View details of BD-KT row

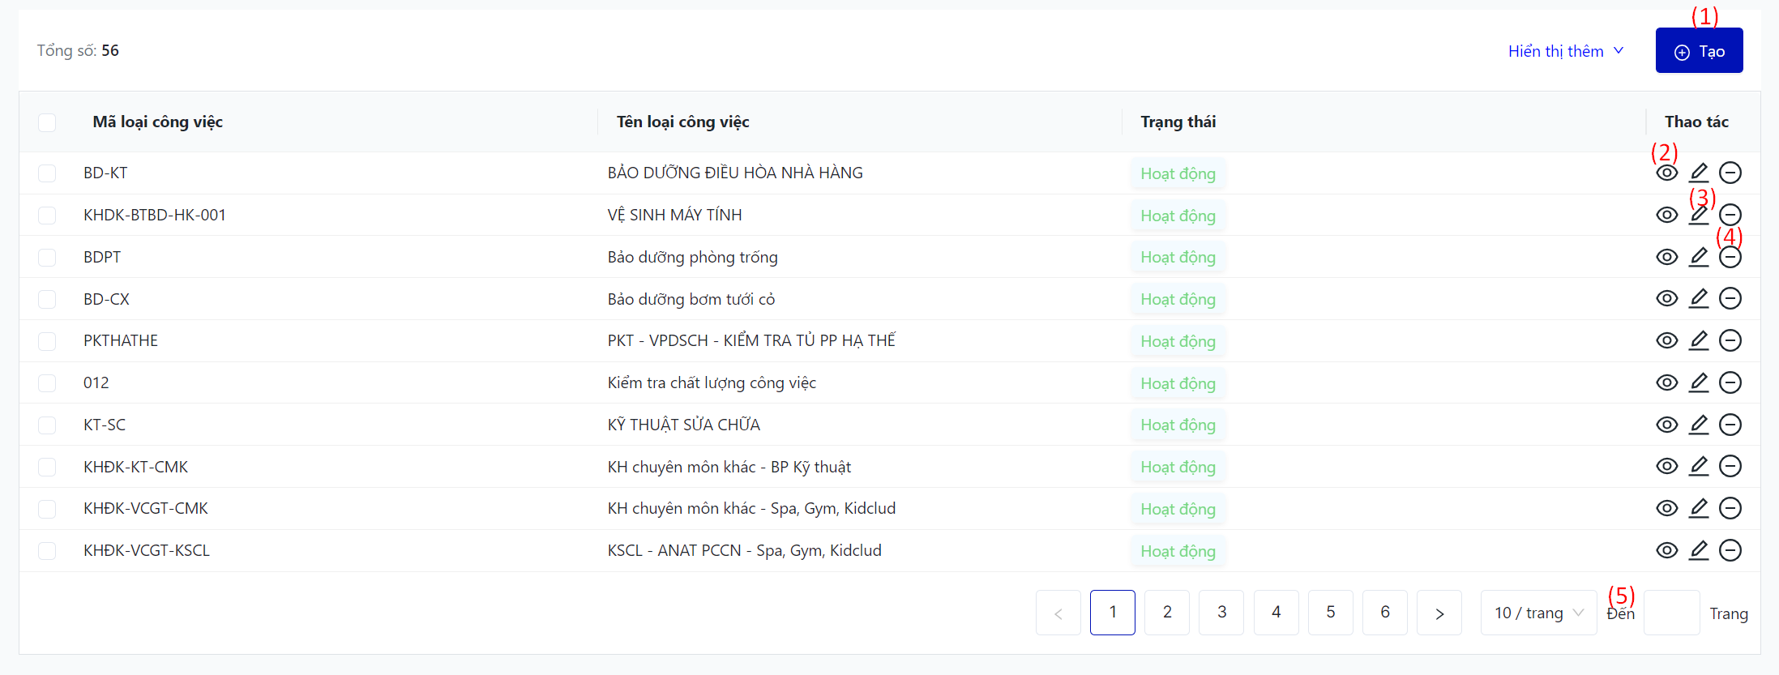pos(1666,173)
